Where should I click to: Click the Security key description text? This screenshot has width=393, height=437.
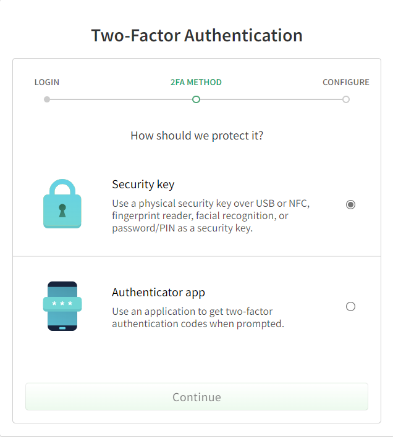[210, 215]
